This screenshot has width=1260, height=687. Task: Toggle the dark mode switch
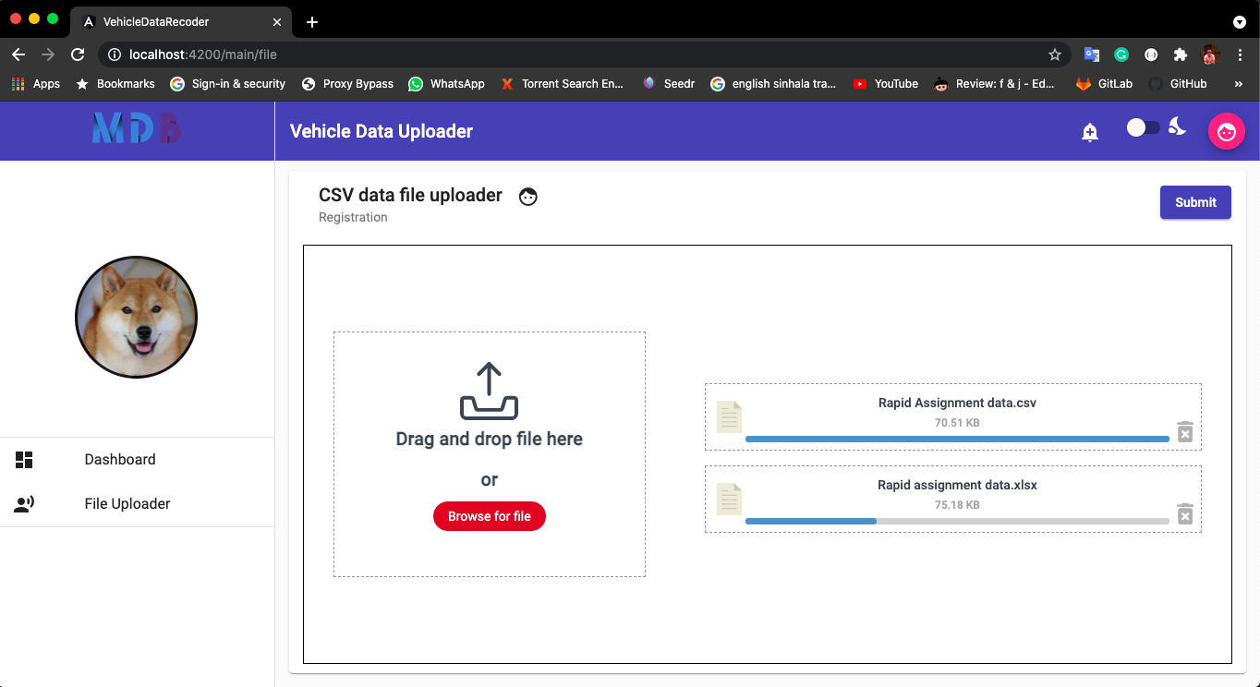pos(1144,127)
